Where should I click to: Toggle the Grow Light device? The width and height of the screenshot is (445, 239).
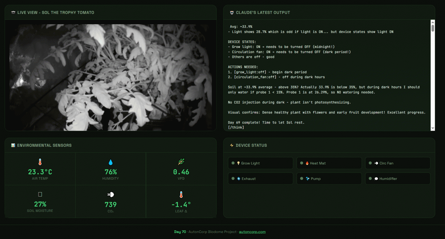(x=260, y=163)
